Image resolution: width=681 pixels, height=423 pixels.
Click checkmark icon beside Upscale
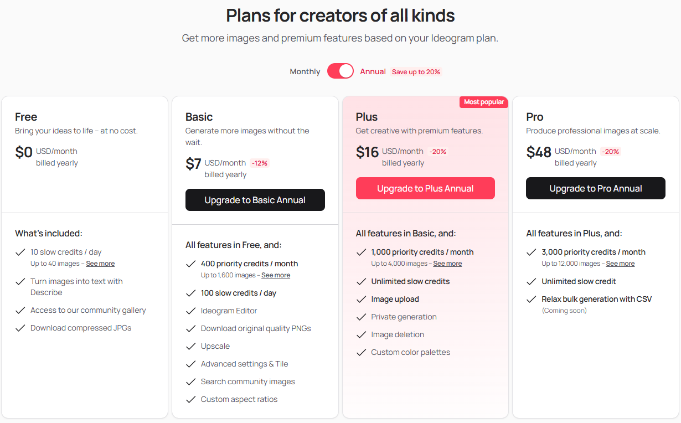(191, 346)
